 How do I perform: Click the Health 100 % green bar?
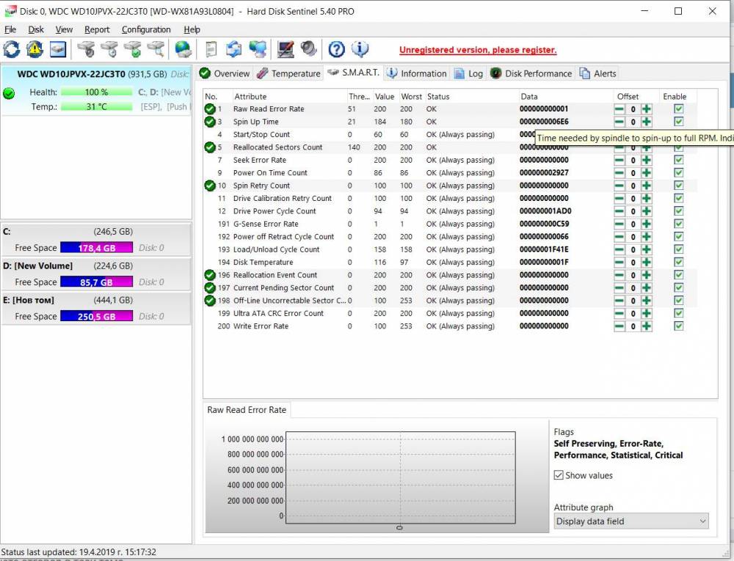coord(97,92)
